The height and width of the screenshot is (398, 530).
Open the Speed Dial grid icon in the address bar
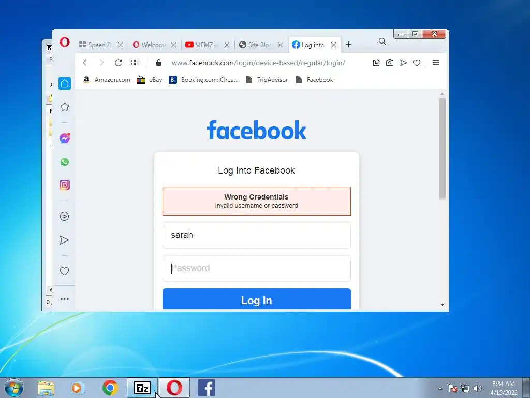(x=135, y=63)
